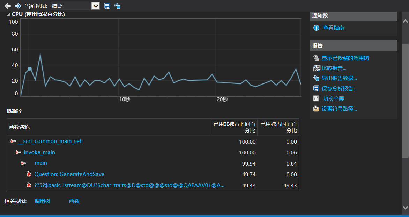409x217 pixels.
Task: Click the export report icon in the toolbar
Action: 117,6
